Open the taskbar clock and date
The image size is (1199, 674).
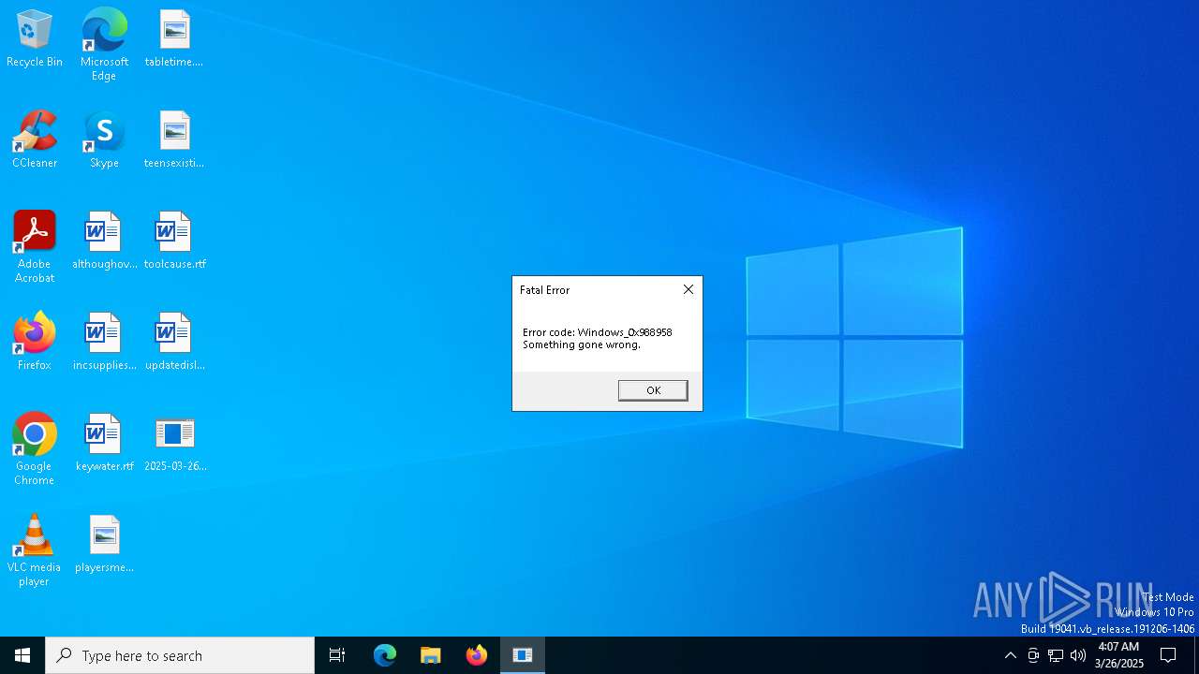[1118, 655]
